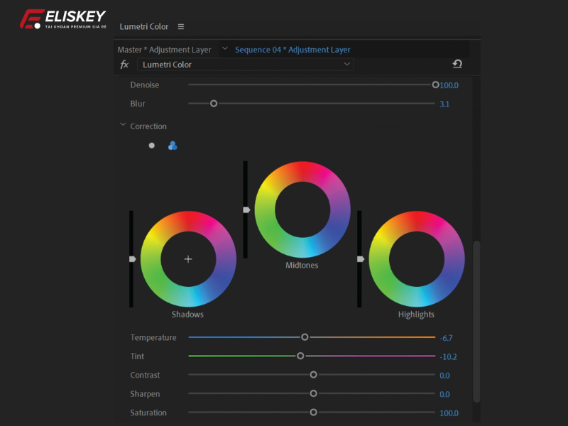Click the Temperature value -6.7
This screenshot has height=426, width=568.
pos(446,338)
